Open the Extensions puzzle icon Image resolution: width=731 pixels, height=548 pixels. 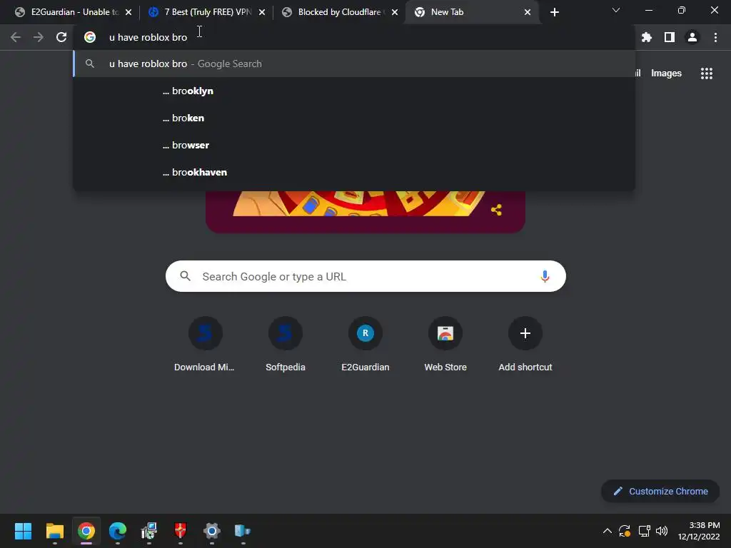point(647,37)
